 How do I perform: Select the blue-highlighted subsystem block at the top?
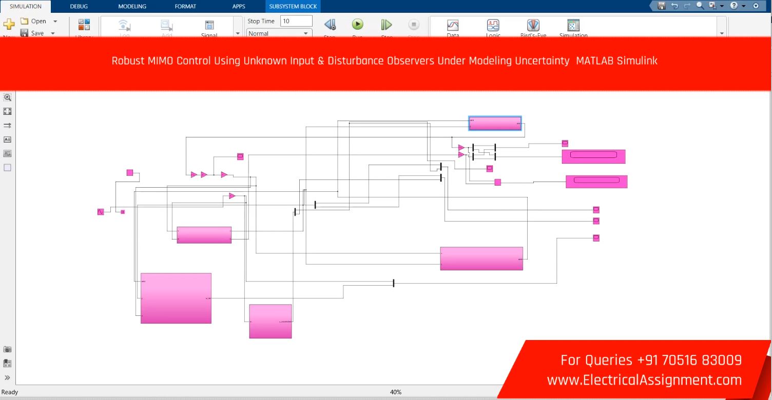pos(495,124)
